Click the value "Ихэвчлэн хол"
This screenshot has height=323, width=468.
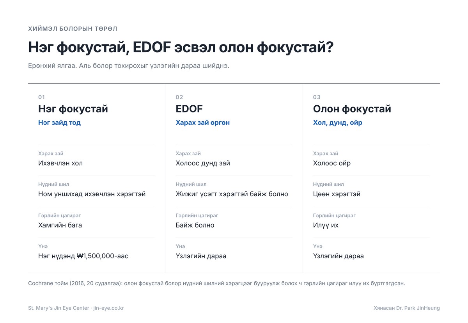point(60,163)
